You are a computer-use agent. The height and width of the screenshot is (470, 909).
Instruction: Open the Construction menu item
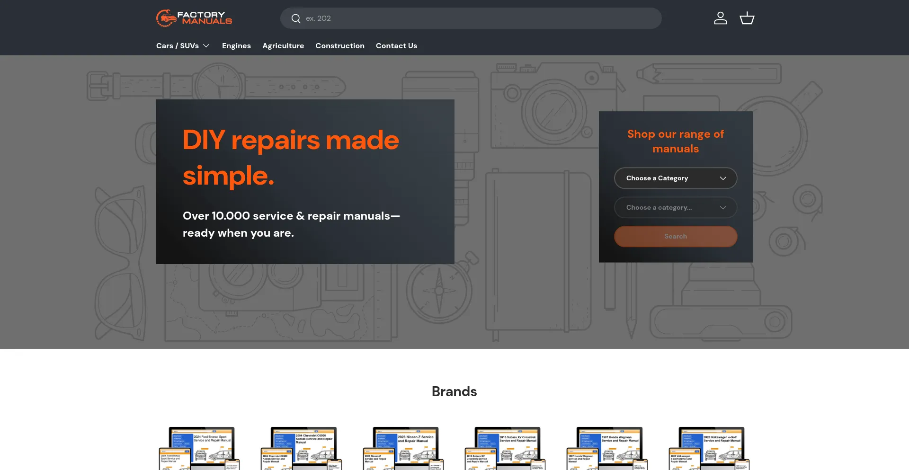coord(340,46)
